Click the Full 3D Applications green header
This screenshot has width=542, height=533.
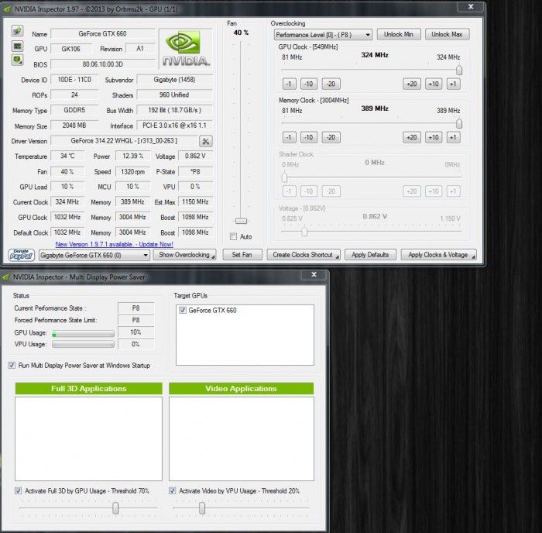[88, 388]
